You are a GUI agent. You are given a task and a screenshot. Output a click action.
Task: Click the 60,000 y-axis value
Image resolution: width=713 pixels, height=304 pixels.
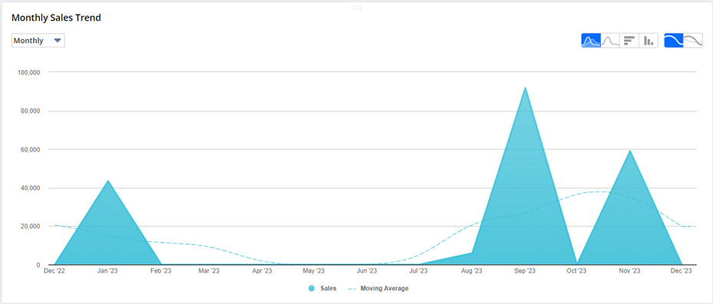click(x=31, y=150)
